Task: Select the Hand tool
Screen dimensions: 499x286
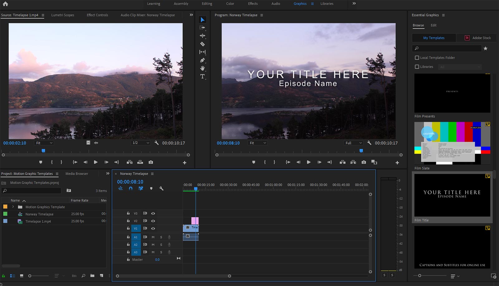Action: point(202,68)
